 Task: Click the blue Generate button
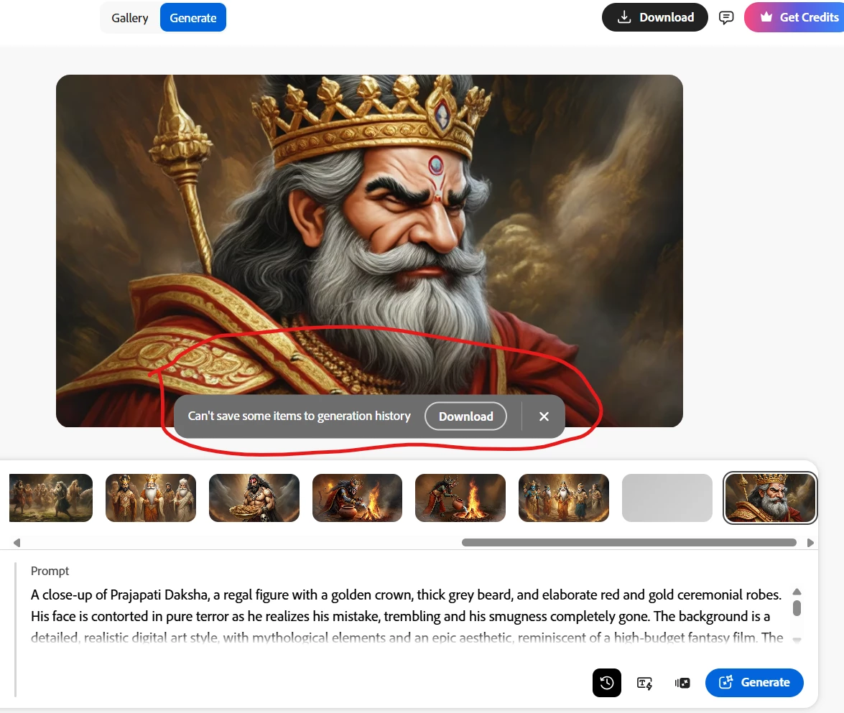pyautogui.click(x=754, y=683)
